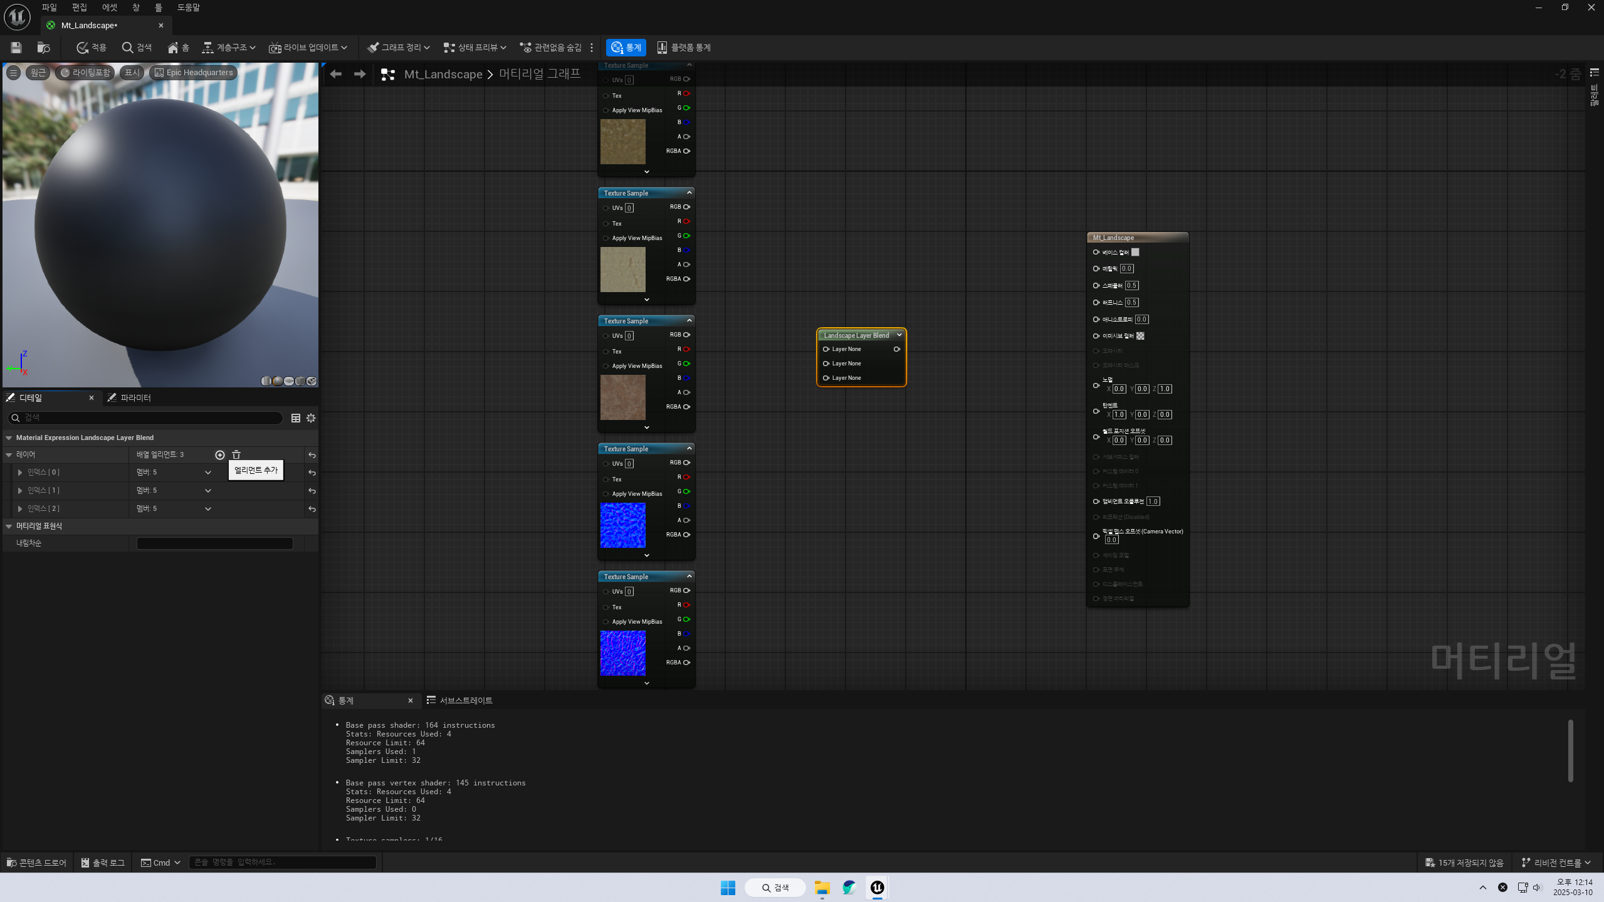Open the Cmd console type dropdown
This screenshot has width=1604, height=902.
click(x=160, y=863)
